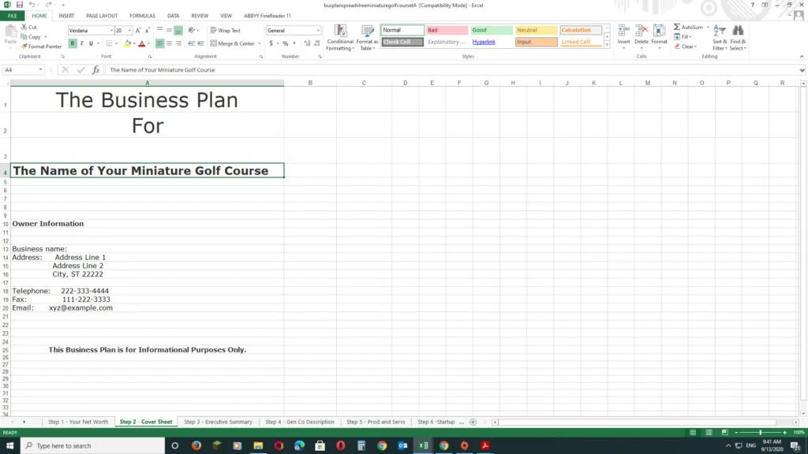808x454 pixels.
Task: Add a new sheet with the plus button
Action: coord(473,422)
